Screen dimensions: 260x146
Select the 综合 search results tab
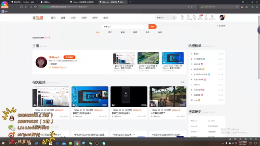[98, 32]
